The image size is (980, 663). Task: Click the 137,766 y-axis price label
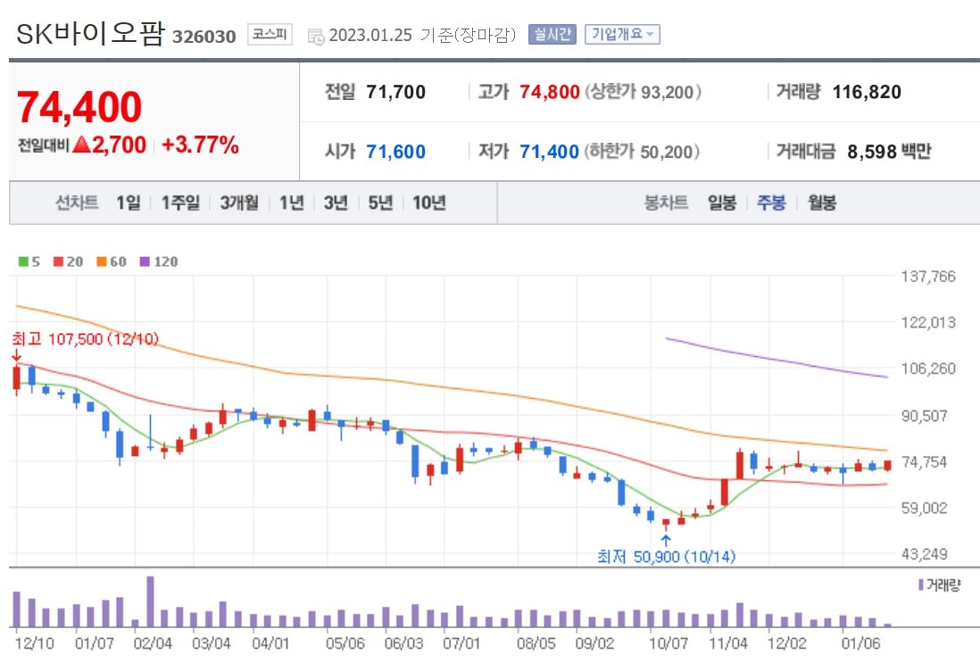(x=928, y=277)
